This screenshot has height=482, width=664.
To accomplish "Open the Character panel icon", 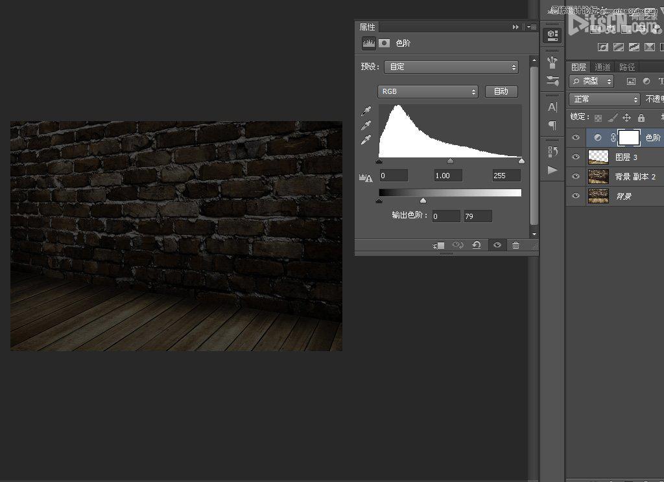I will [552, 107].
